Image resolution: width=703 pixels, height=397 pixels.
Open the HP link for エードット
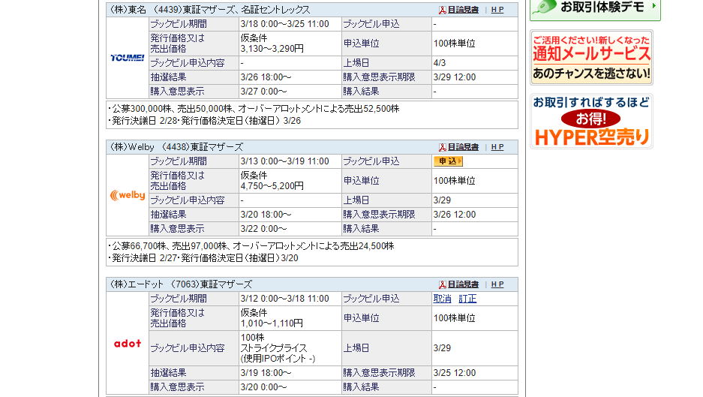(497, 284)
